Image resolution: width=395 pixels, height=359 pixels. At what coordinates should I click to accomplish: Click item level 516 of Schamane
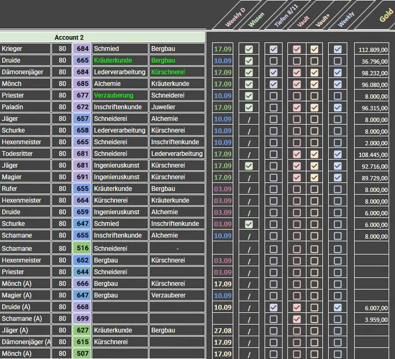(x=82, y=249)
